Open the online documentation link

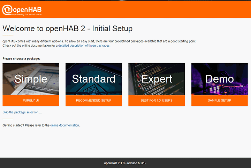[x=65, y=125]
